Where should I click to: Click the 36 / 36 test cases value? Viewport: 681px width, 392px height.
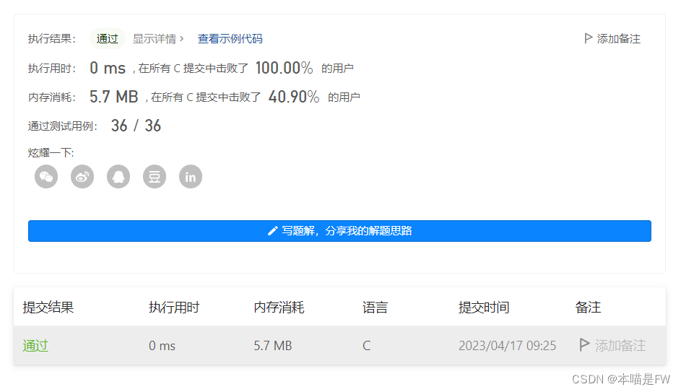(136, 126)
